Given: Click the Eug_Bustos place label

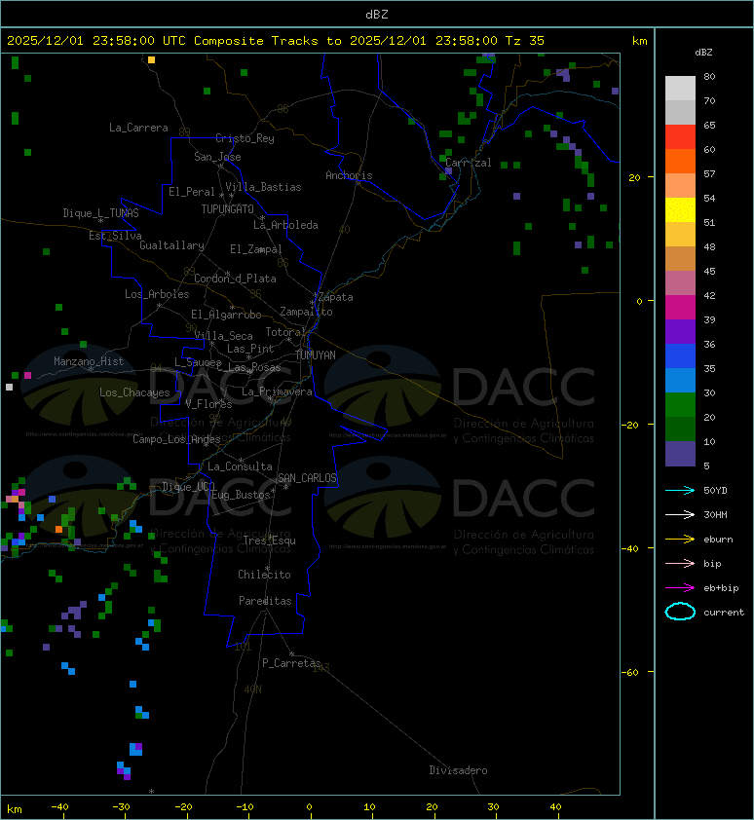Looking at the screenshot, I should coord(241,495).
